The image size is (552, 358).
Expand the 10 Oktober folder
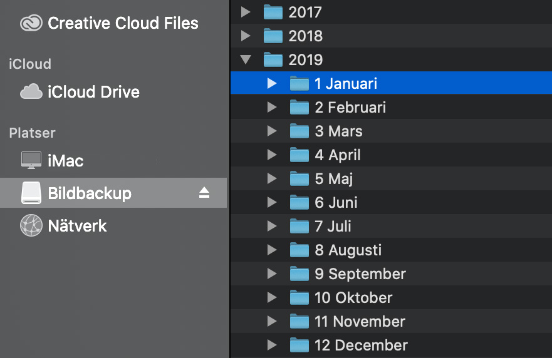click(271, 297)
